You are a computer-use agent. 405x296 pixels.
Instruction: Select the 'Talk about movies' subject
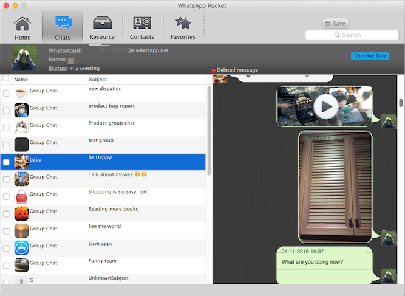coord(118,174)
